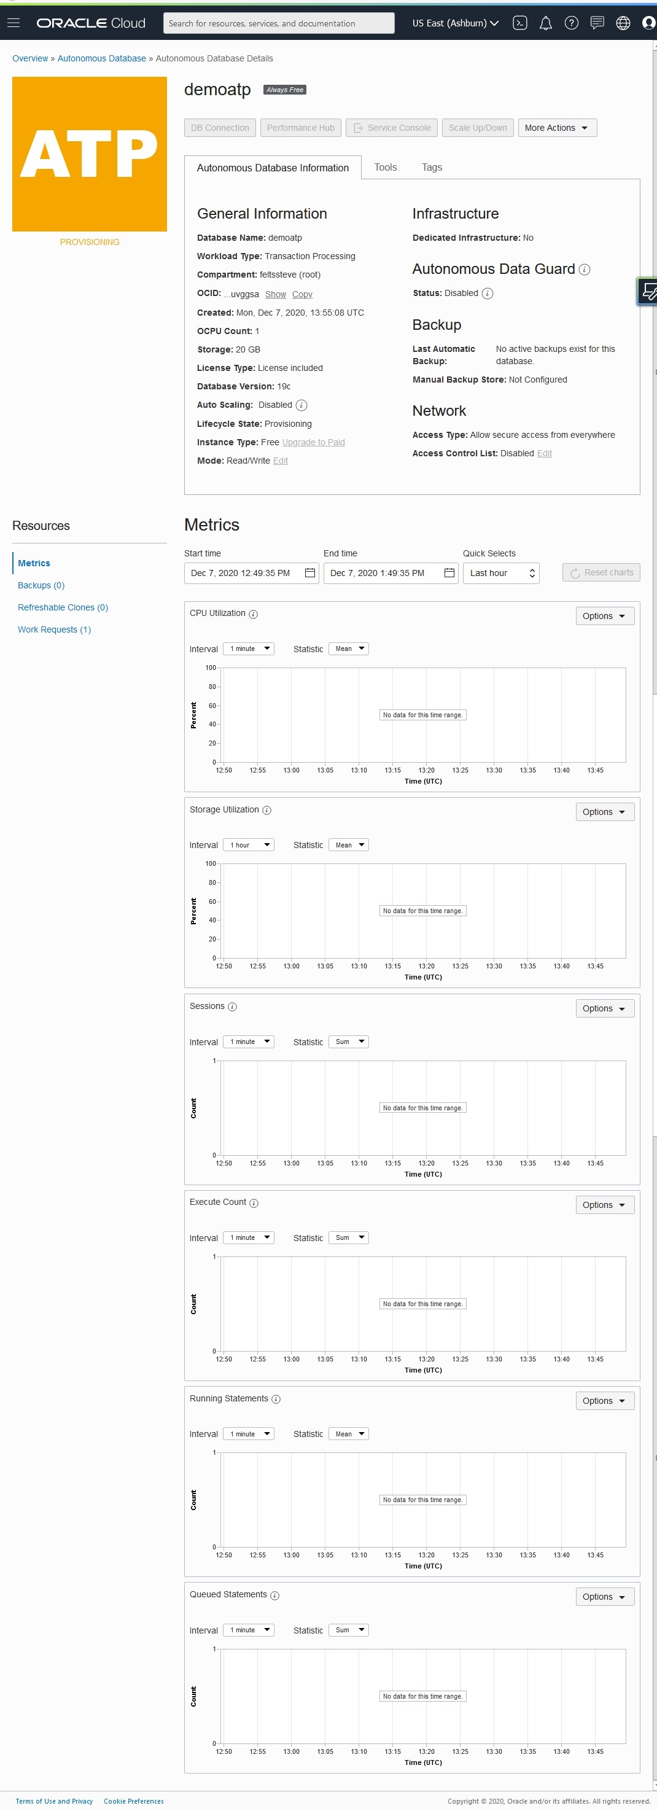Open CPU Utilization Statistic Mean dropdown
This screenshot has height=1811, width=657.
349,649
